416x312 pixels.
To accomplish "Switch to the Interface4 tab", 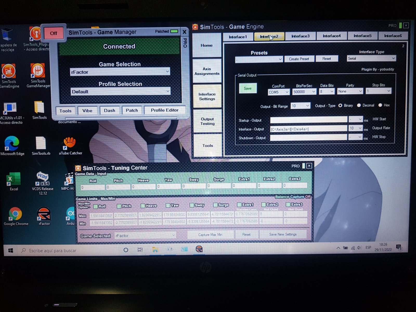I will point(331,36).
